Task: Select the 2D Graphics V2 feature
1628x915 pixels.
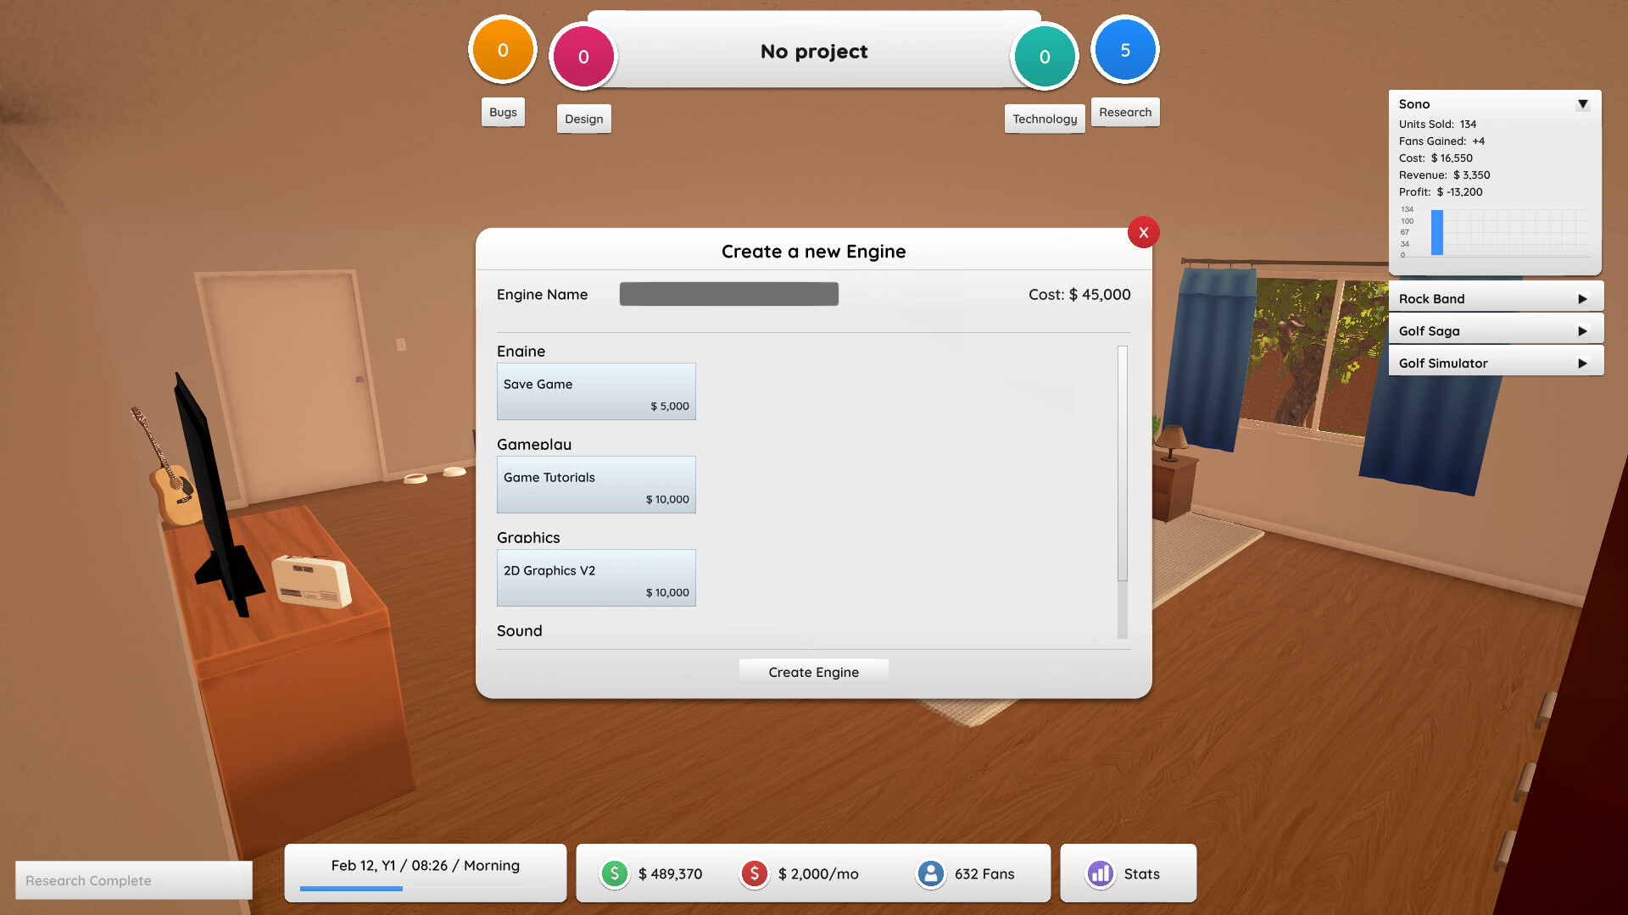Action: click(x=595, y=577)
